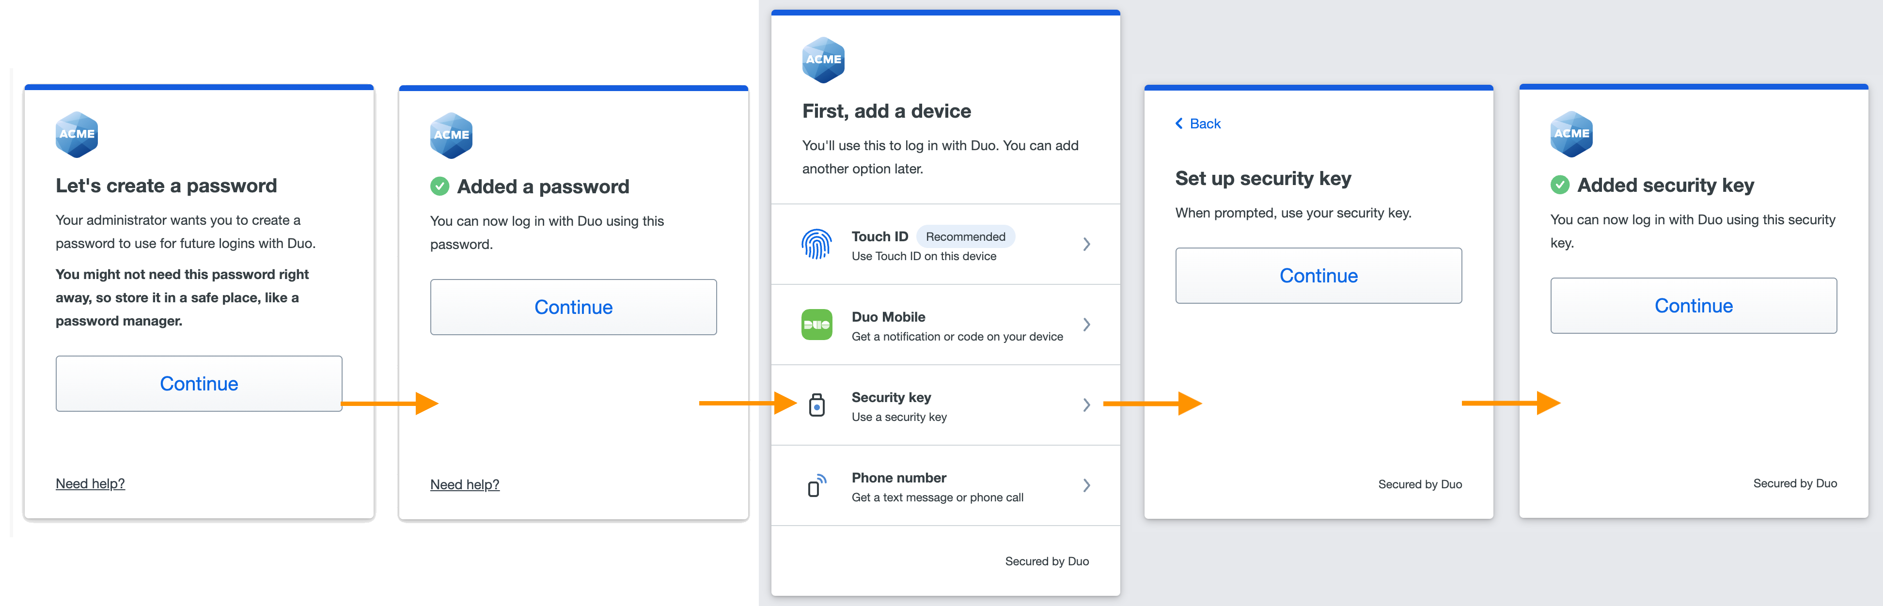Choose the Phone number option title
Viewport: 1883px width, 606px height.
(x=898, y=478)
